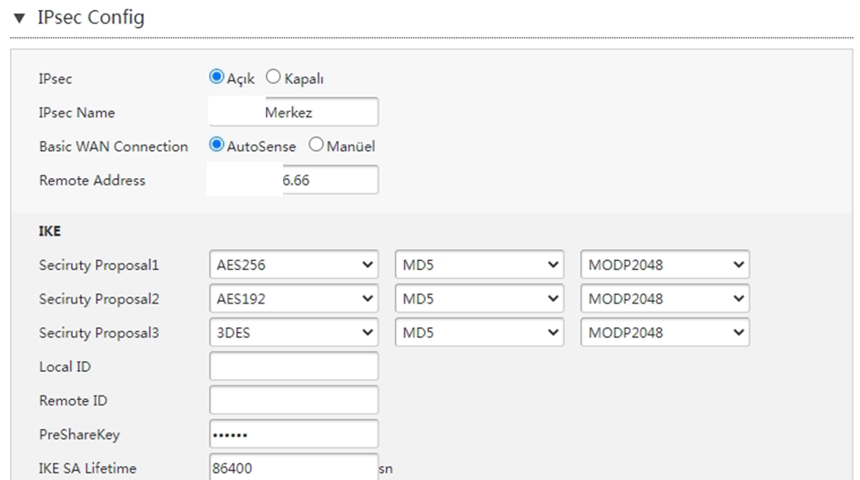The height and width of the screenshot is (480, 860).
Task: Open the AES192 encryption dropdown for Proposal2
Action: click(293, 299)
